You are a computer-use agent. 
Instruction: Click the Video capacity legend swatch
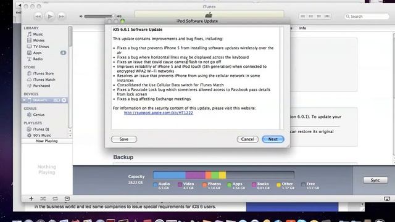(x=180, y=185)
